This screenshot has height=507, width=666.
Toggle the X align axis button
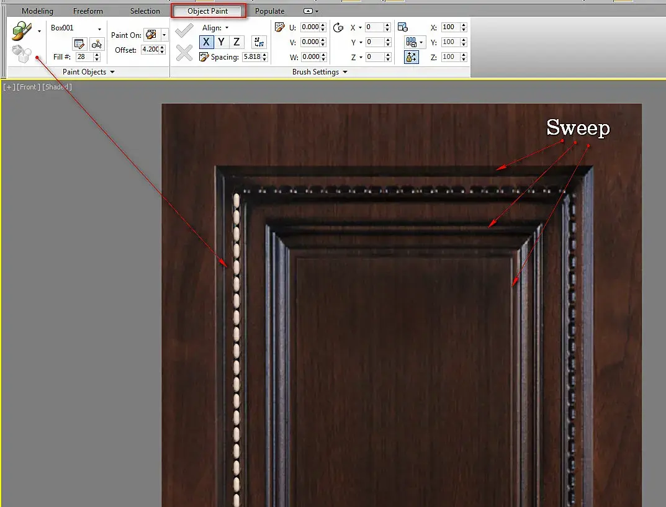(x=206, y=42)
